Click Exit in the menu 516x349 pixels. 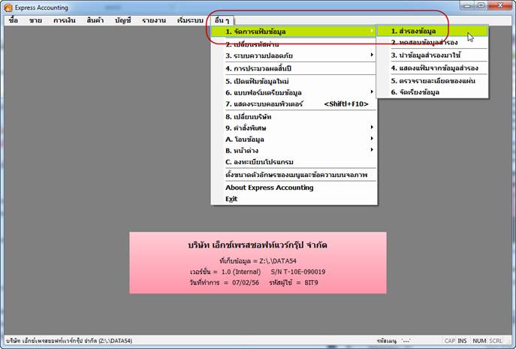[x=231, y=199]
